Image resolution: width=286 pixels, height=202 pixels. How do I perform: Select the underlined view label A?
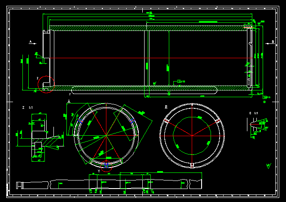pos(69,102)
